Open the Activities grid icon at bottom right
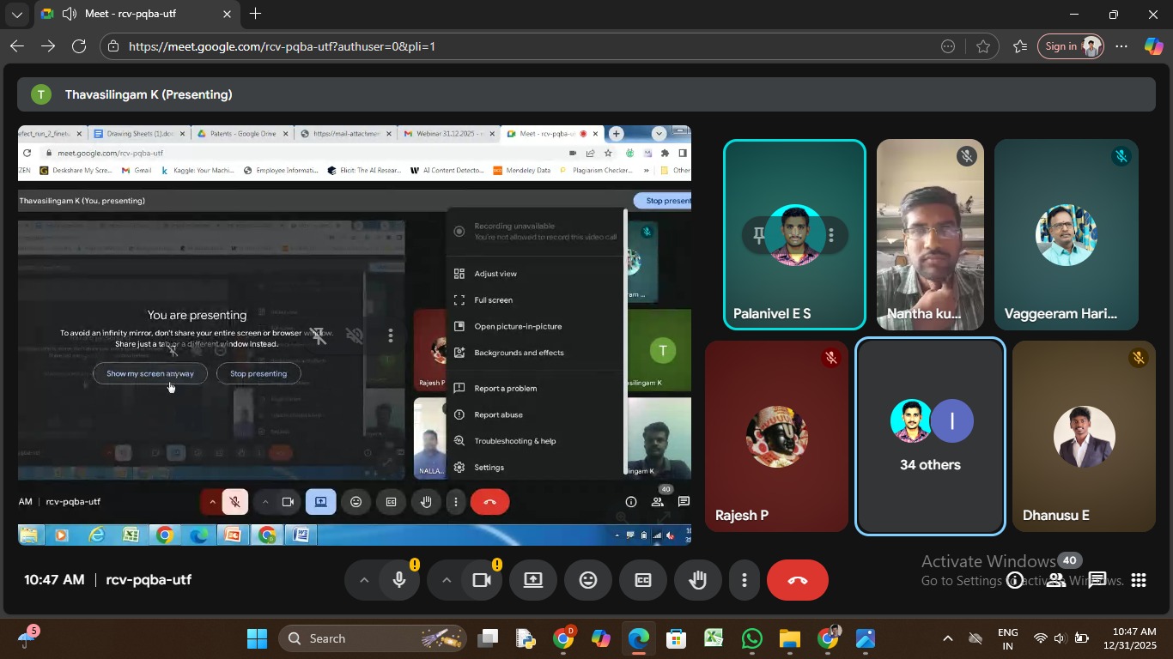Viewport: 1173px width, 659px height. pos(1139,581)
